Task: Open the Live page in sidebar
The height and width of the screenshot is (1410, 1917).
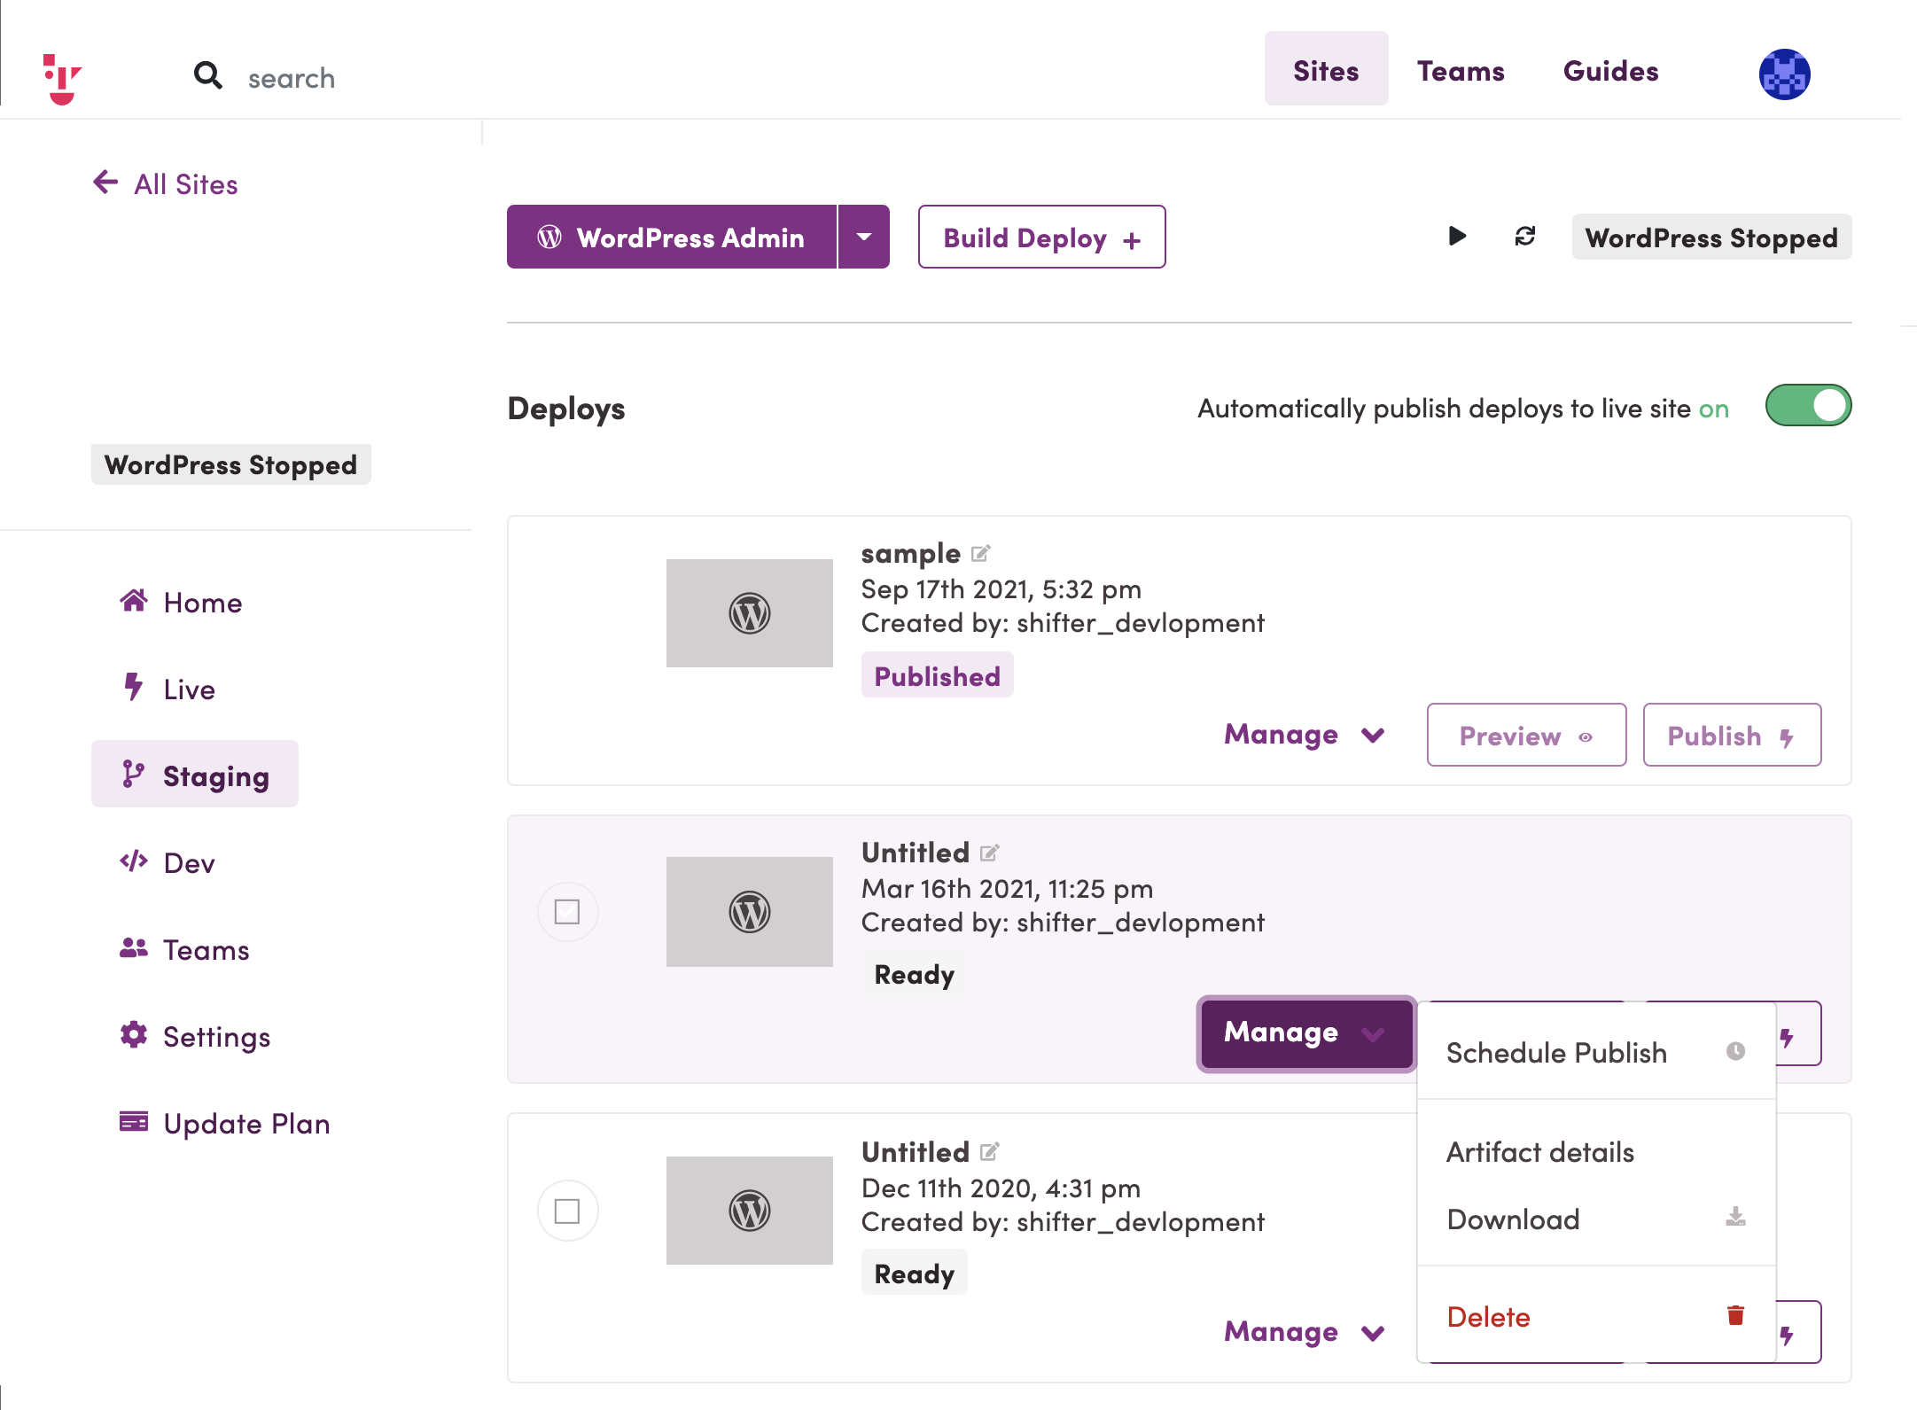Action: [x=168, y=689]
